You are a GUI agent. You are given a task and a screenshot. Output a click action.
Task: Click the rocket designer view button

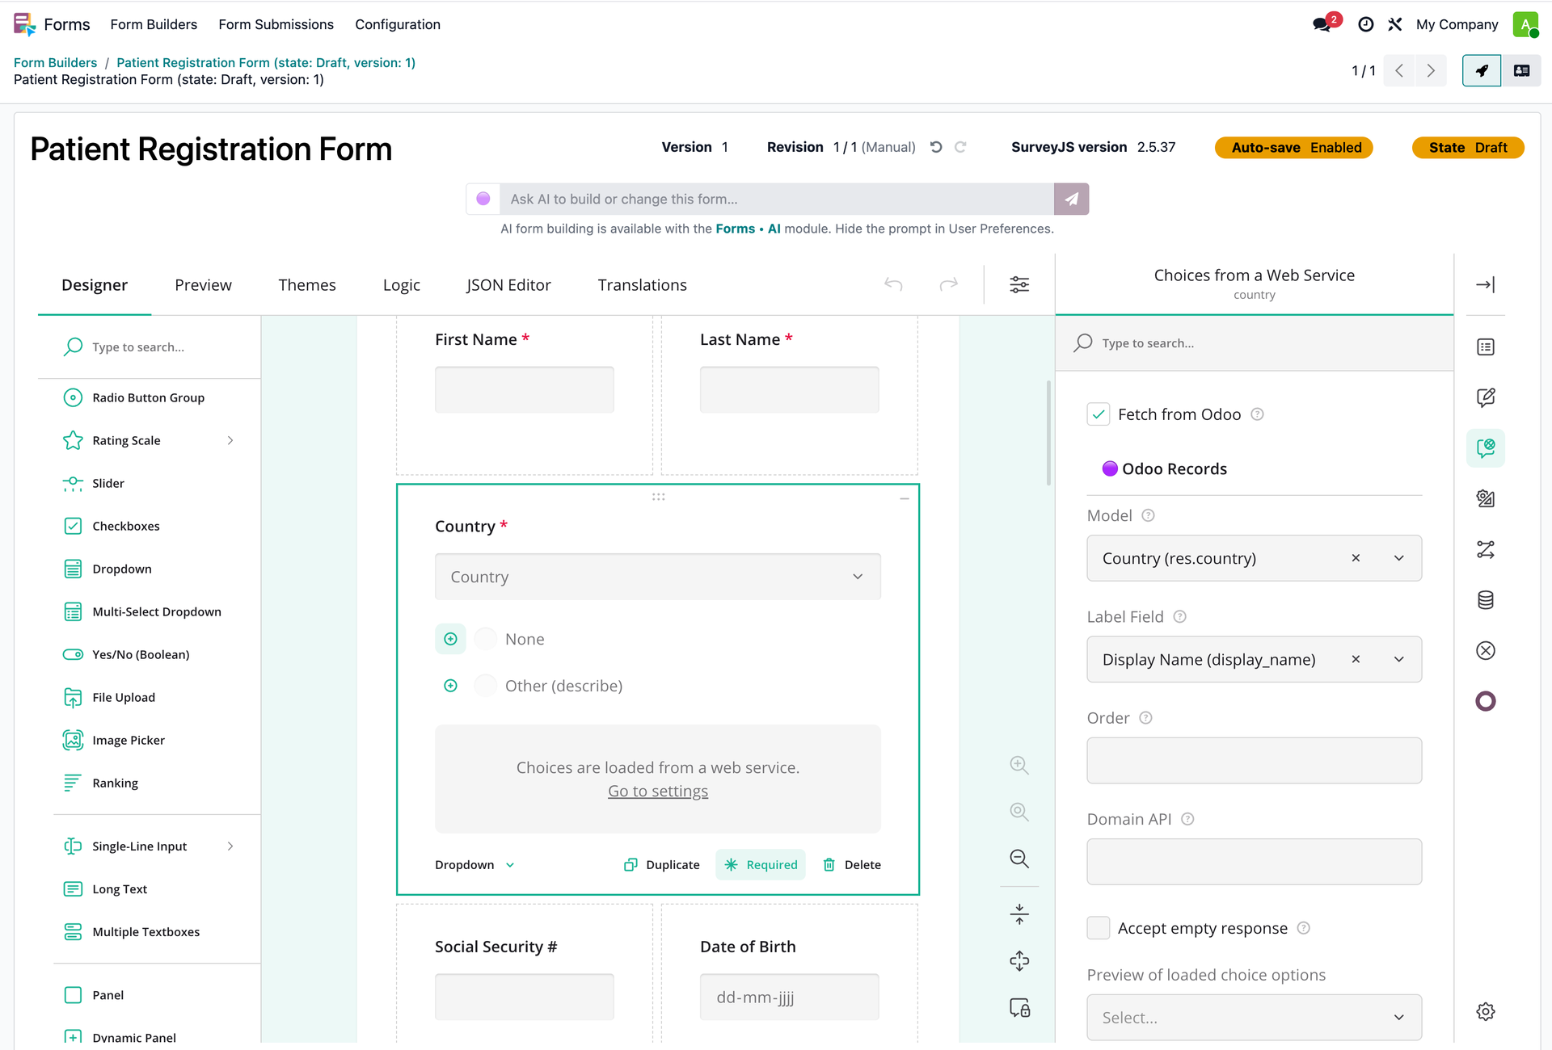click(x=1482, y=71)
